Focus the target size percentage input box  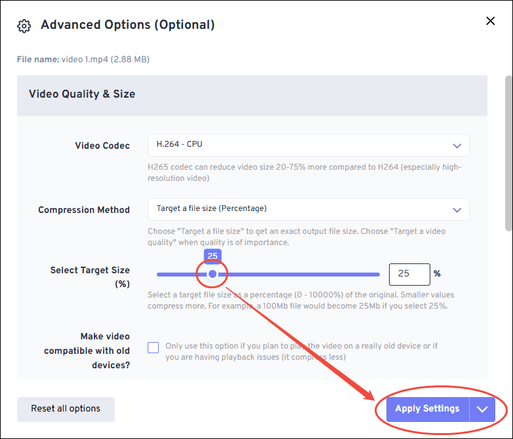(409, 274)
